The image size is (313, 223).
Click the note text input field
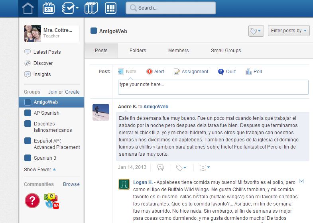tap(213, 87)
